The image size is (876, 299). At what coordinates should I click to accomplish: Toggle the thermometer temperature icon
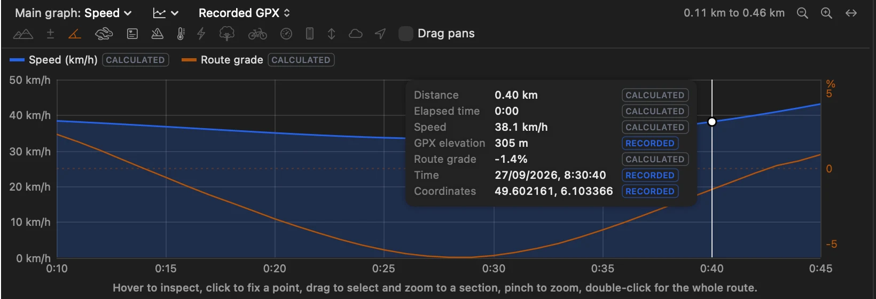[181, 34]
